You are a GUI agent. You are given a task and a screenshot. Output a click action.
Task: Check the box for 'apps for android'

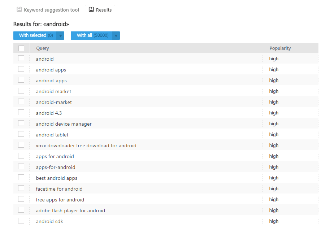coord(21,156)
